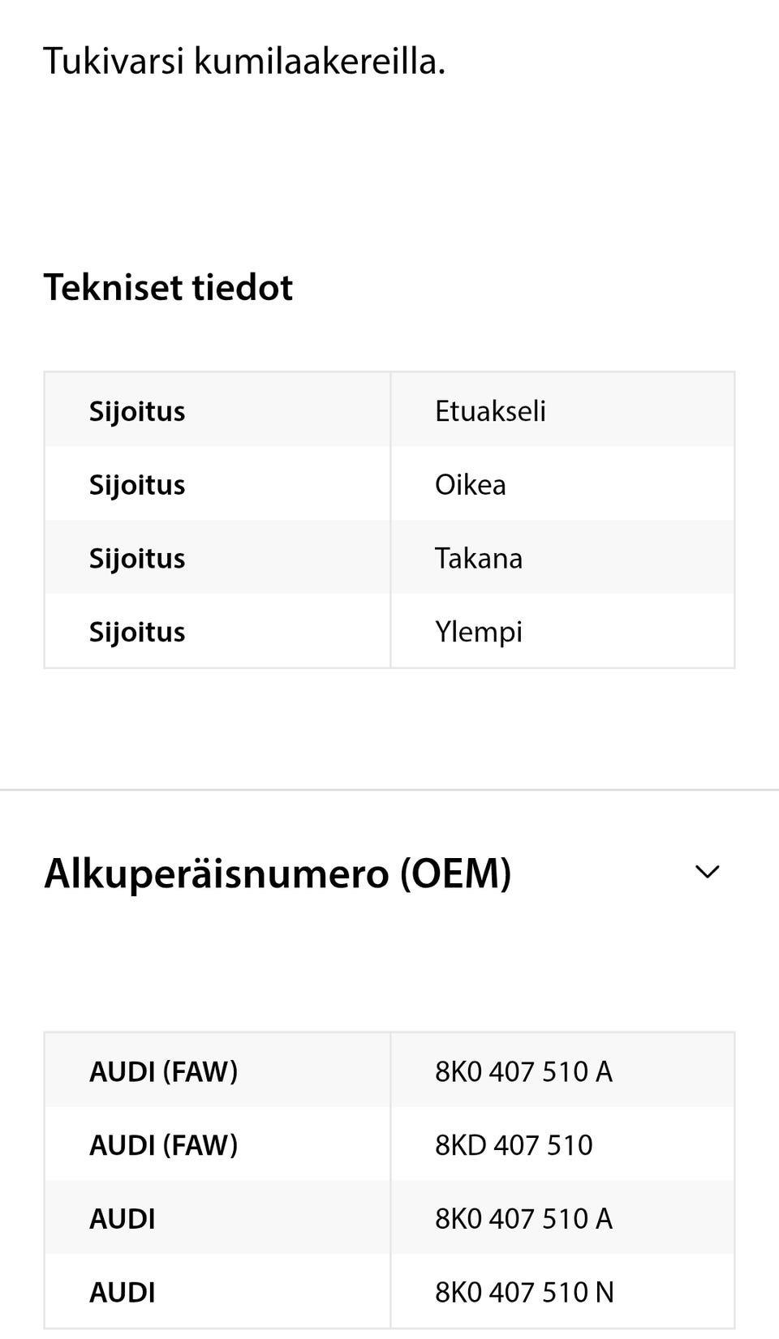Click AUDI (FAW) number 8K0 407 510 A
The height and width of the screenshot is (1339, 779).
523,1071
